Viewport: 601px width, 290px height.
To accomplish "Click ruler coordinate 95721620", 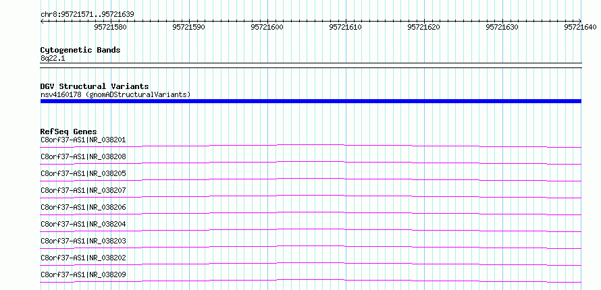I will click(x=423, y=27).
